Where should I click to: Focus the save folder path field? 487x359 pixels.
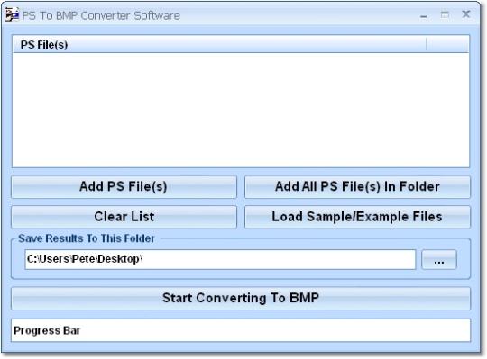tap(220, 259)
